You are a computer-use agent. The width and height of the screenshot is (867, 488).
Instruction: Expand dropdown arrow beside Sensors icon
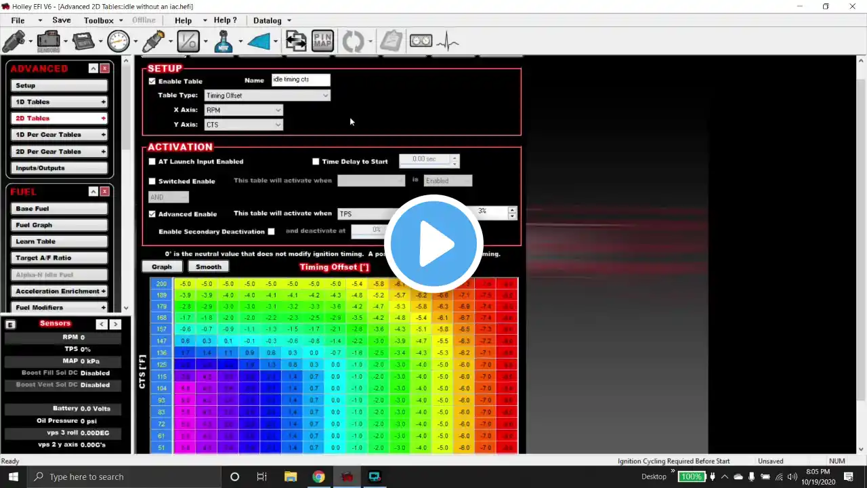point(65,42)
